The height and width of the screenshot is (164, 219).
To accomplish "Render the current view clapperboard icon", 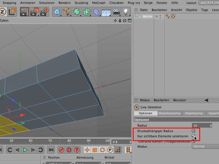I will coord(24,12).
